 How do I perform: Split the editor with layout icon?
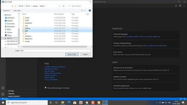click(x=180, y=6)
